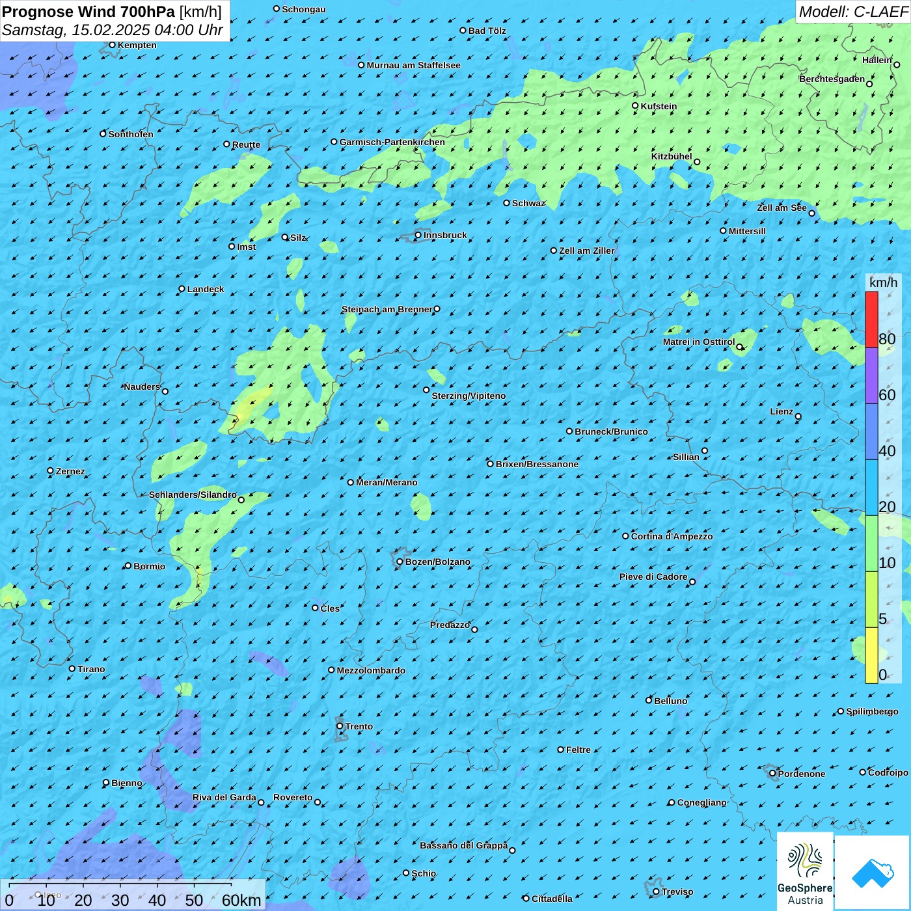Click the 'Brixen/Bressanone' label
This screenshot has height=911, width=911.
pyautogui.click(x=537, y=464)
